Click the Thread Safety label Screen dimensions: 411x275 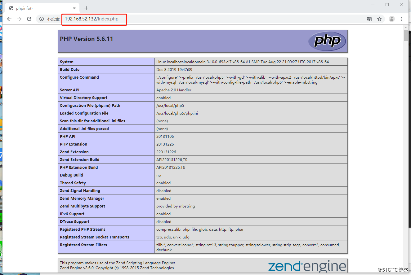73,183
